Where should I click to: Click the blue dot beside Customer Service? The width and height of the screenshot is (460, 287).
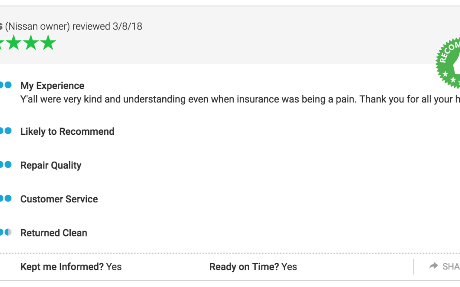click(x=8, y=199)
